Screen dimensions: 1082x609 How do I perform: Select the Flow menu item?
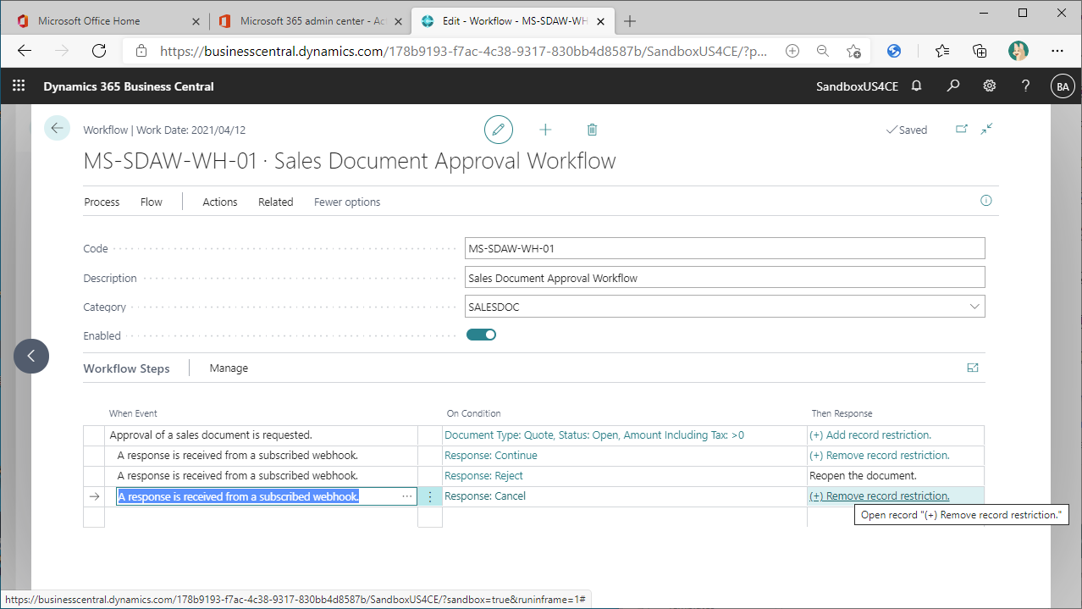(x=151, y=202)
